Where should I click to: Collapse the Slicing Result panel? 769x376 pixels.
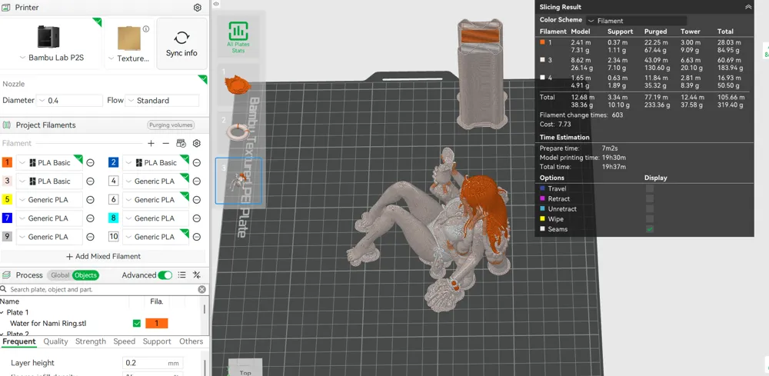748,7
